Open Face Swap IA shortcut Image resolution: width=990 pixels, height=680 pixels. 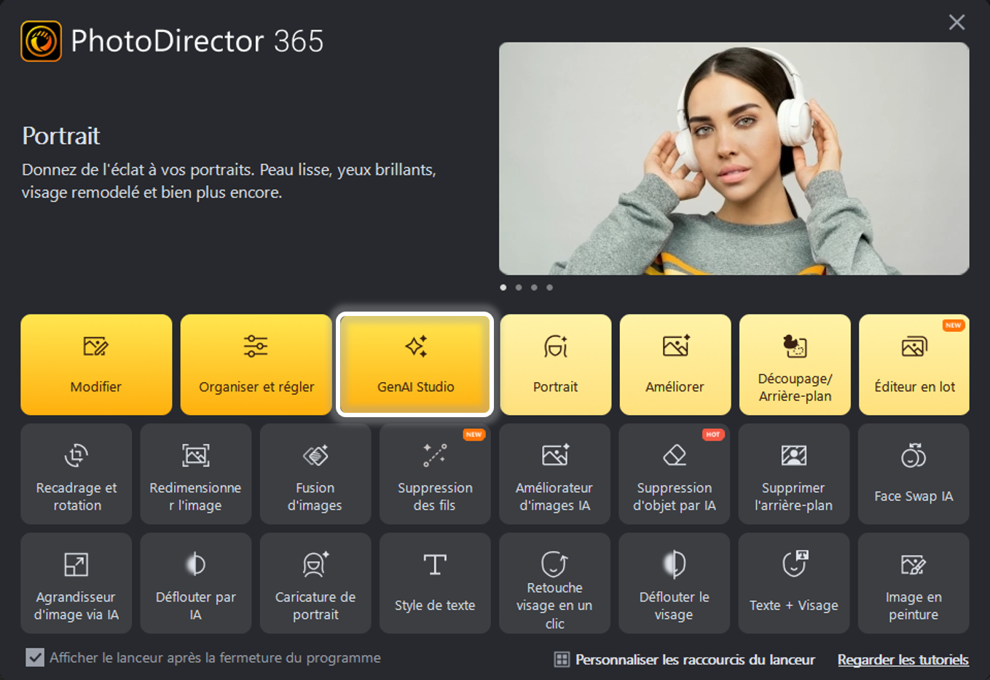pos(914,474)
